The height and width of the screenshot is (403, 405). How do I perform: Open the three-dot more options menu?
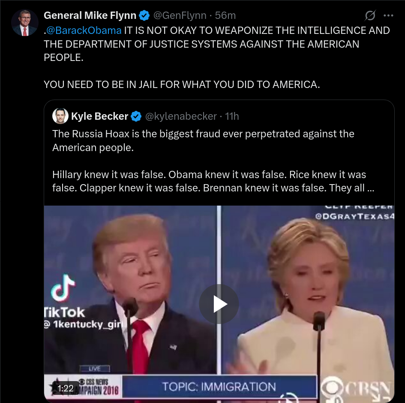click(x=388, y=15)
